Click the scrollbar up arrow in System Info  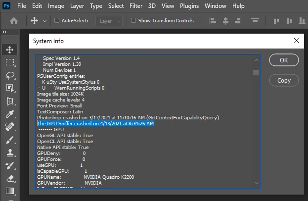pyautogui.click(x=257, y=60)
